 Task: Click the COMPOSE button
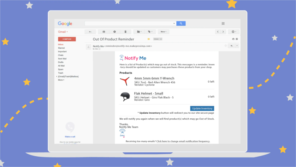tap(67, 39)
